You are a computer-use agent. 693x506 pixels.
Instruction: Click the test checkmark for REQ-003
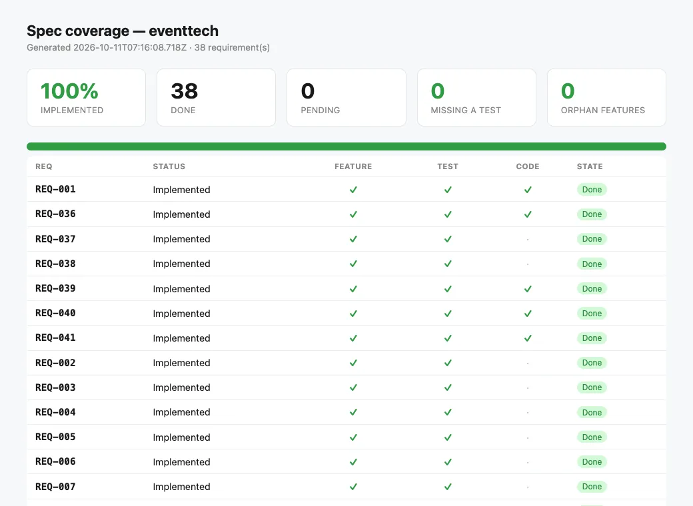point(448,388)
